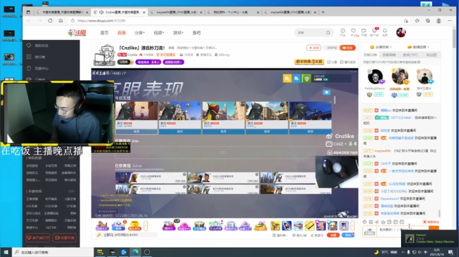Open a new browser tab

pyautogui.click(x=323, y=12)
